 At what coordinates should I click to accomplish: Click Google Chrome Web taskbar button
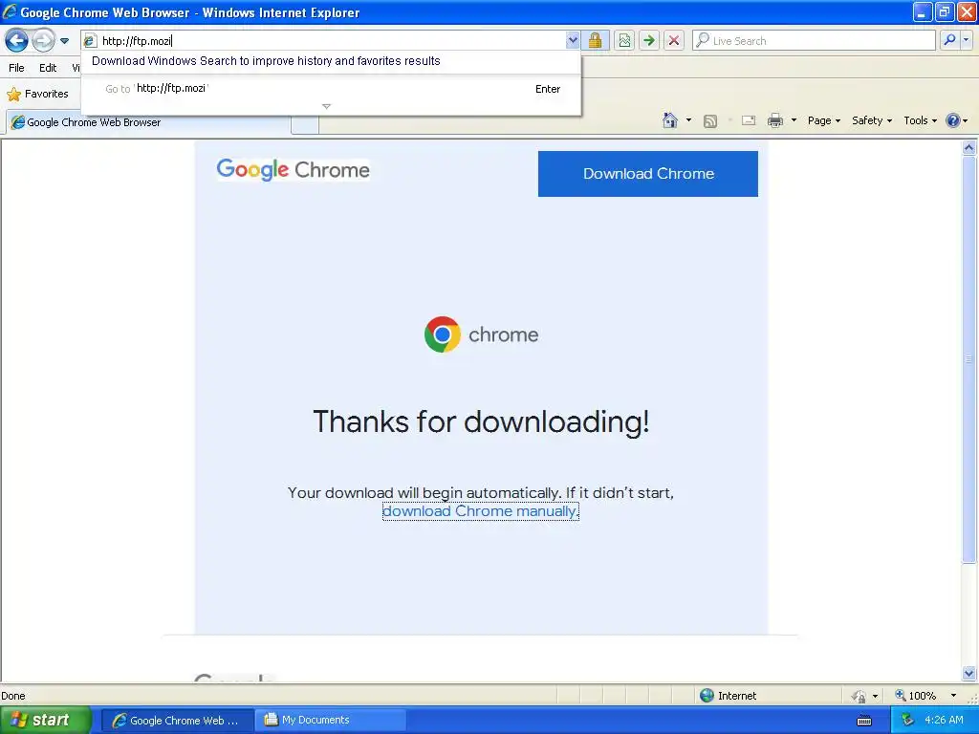click(177, 721)
